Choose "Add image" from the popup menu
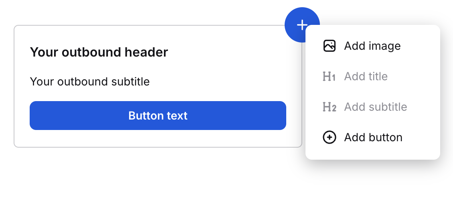 pos(372,46)
